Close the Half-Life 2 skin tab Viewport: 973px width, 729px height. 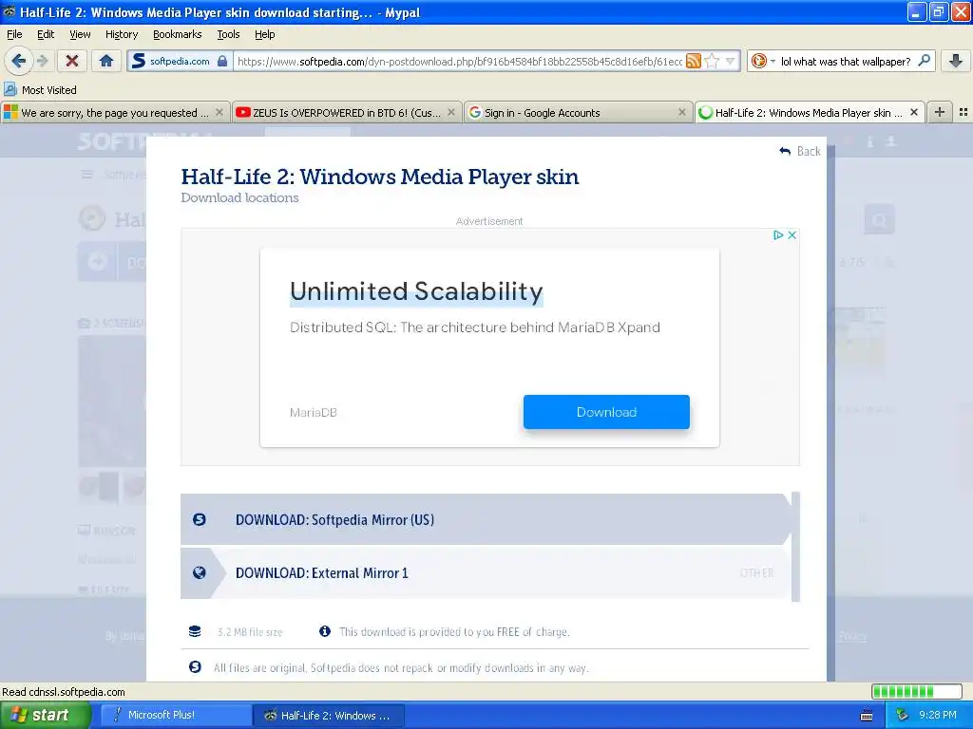click(914, 112)
